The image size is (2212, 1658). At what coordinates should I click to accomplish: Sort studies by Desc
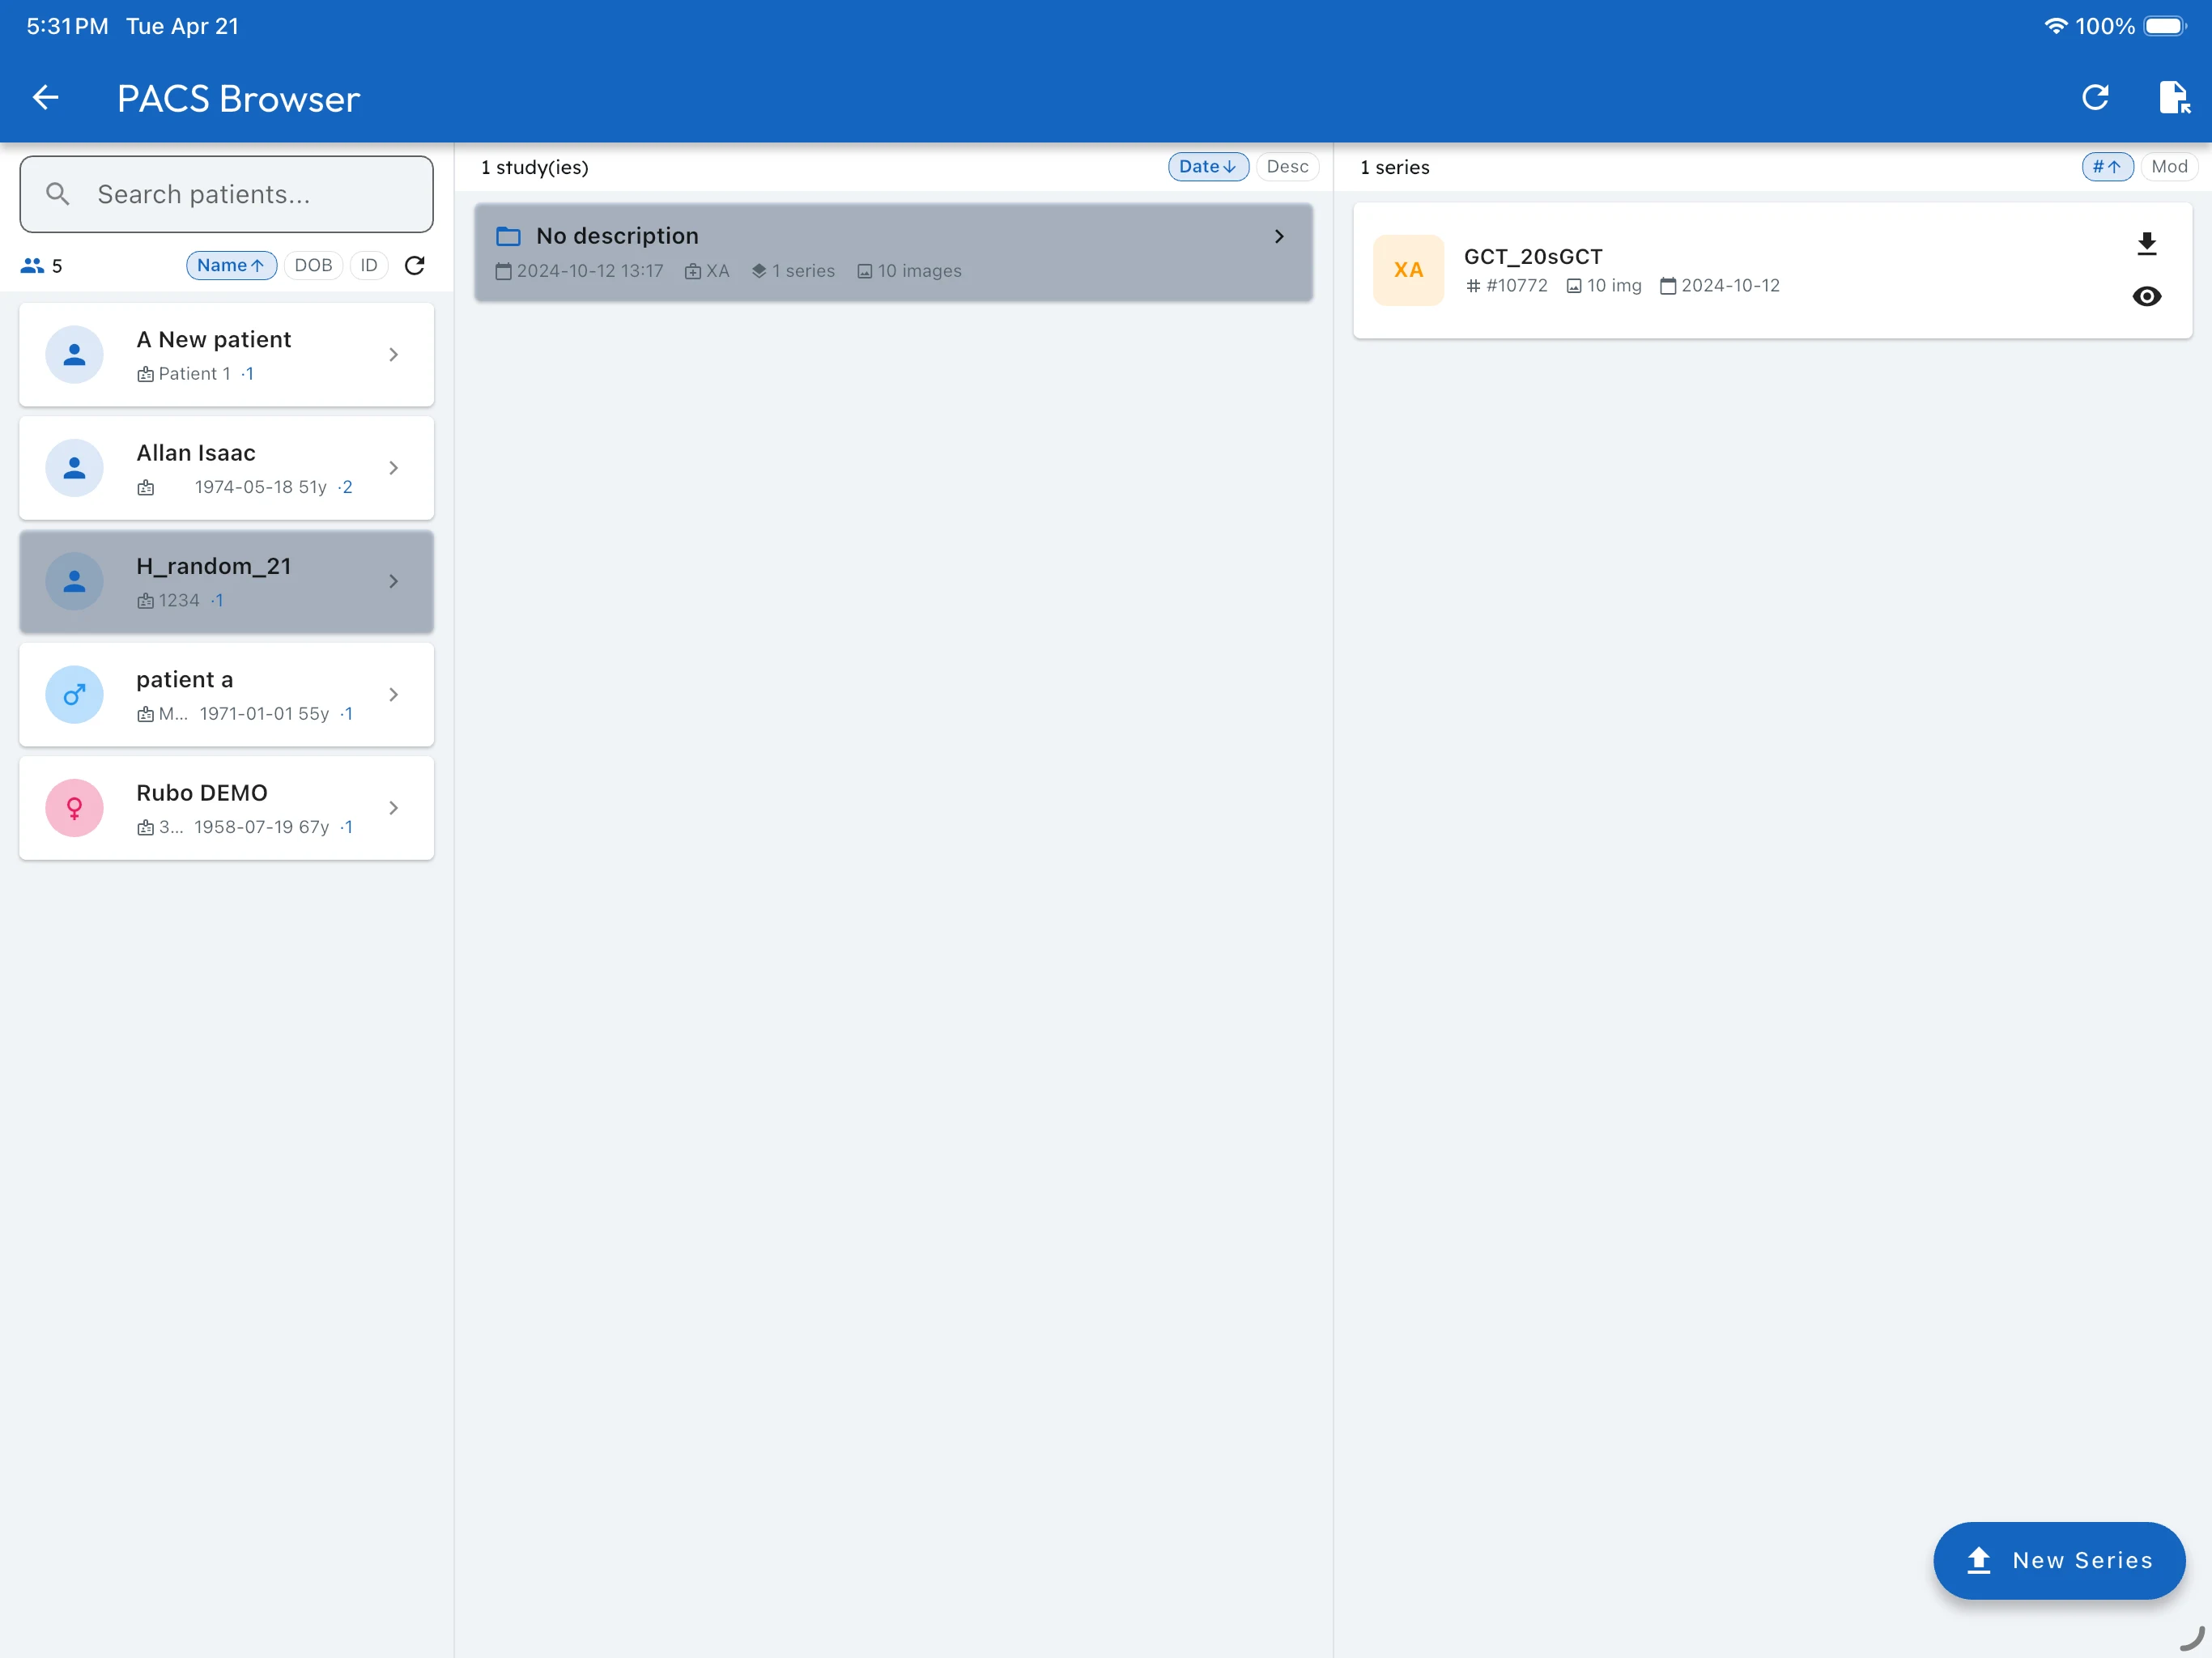[1287, 167]
